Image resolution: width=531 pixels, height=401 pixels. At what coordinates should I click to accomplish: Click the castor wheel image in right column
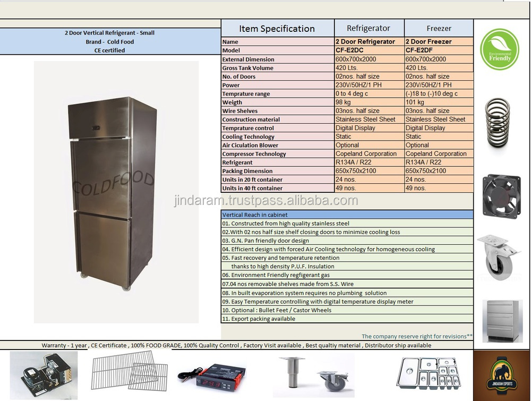[499, 258]
